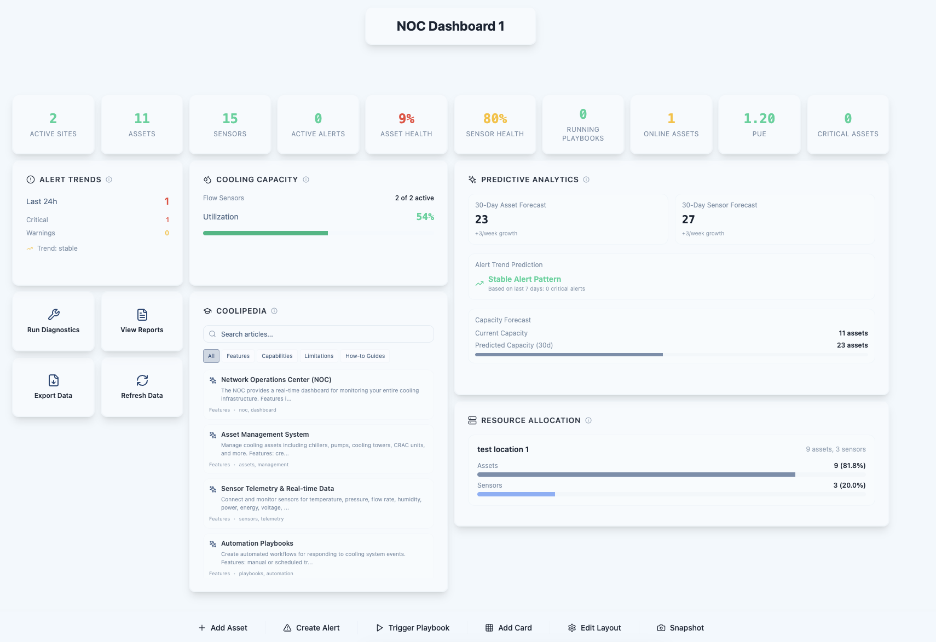Image resolution: width=936 pixels, height=642 pixels.
Task: Select the Capabilities filter tab
Action: click(x=277, y=356)
